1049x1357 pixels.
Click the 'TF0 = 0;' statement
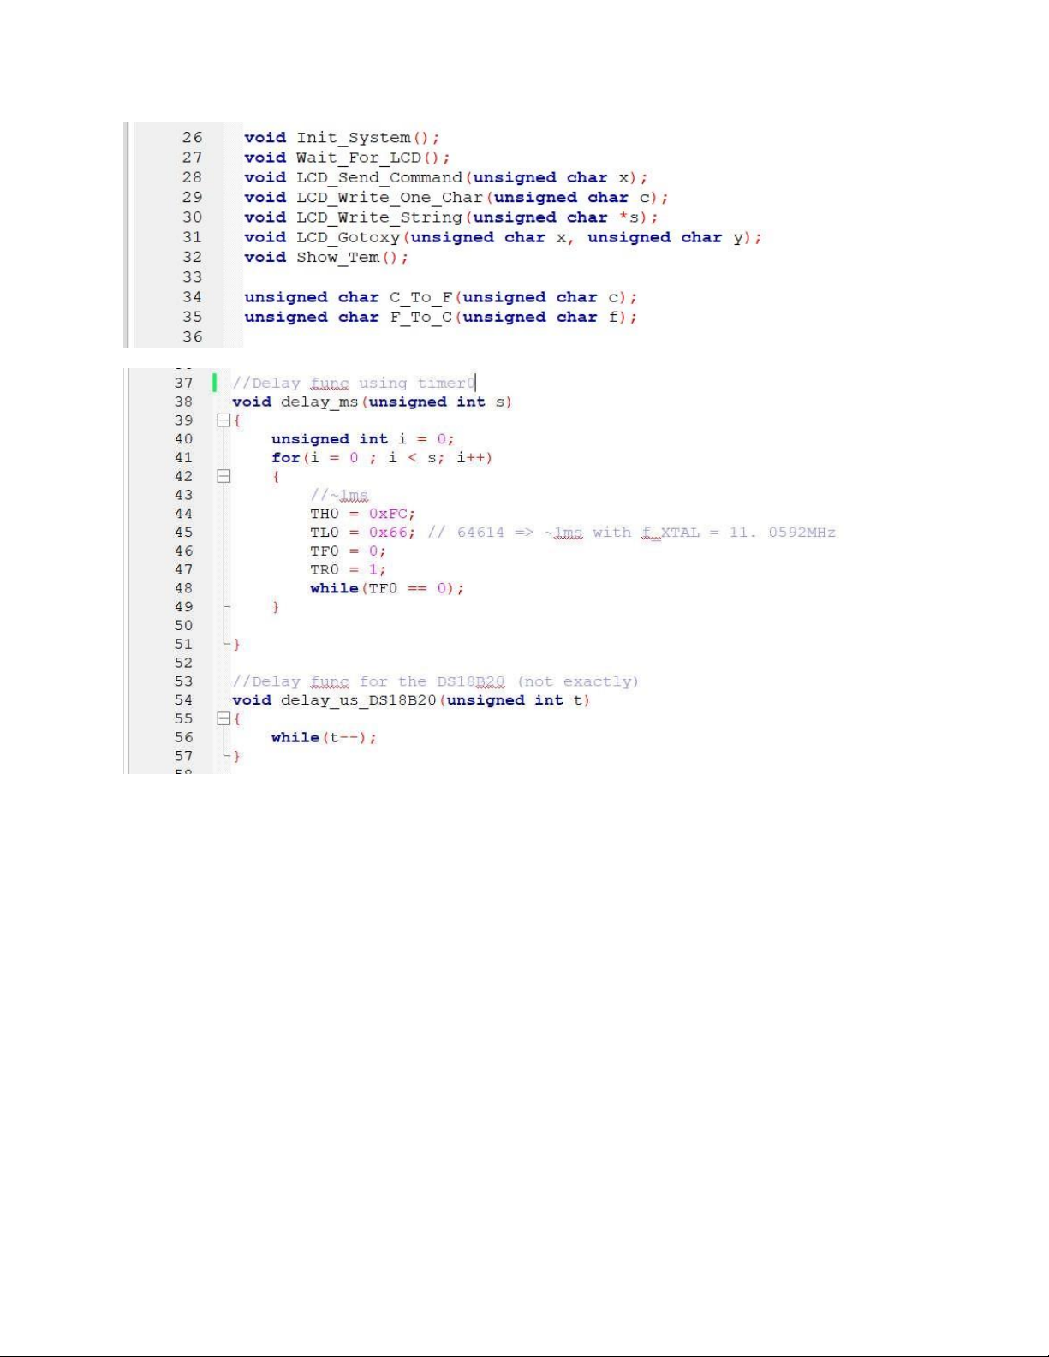(x=349, y=551)
